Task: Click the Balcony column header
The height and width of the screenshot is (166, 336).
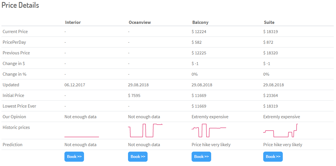Action: 200,22
